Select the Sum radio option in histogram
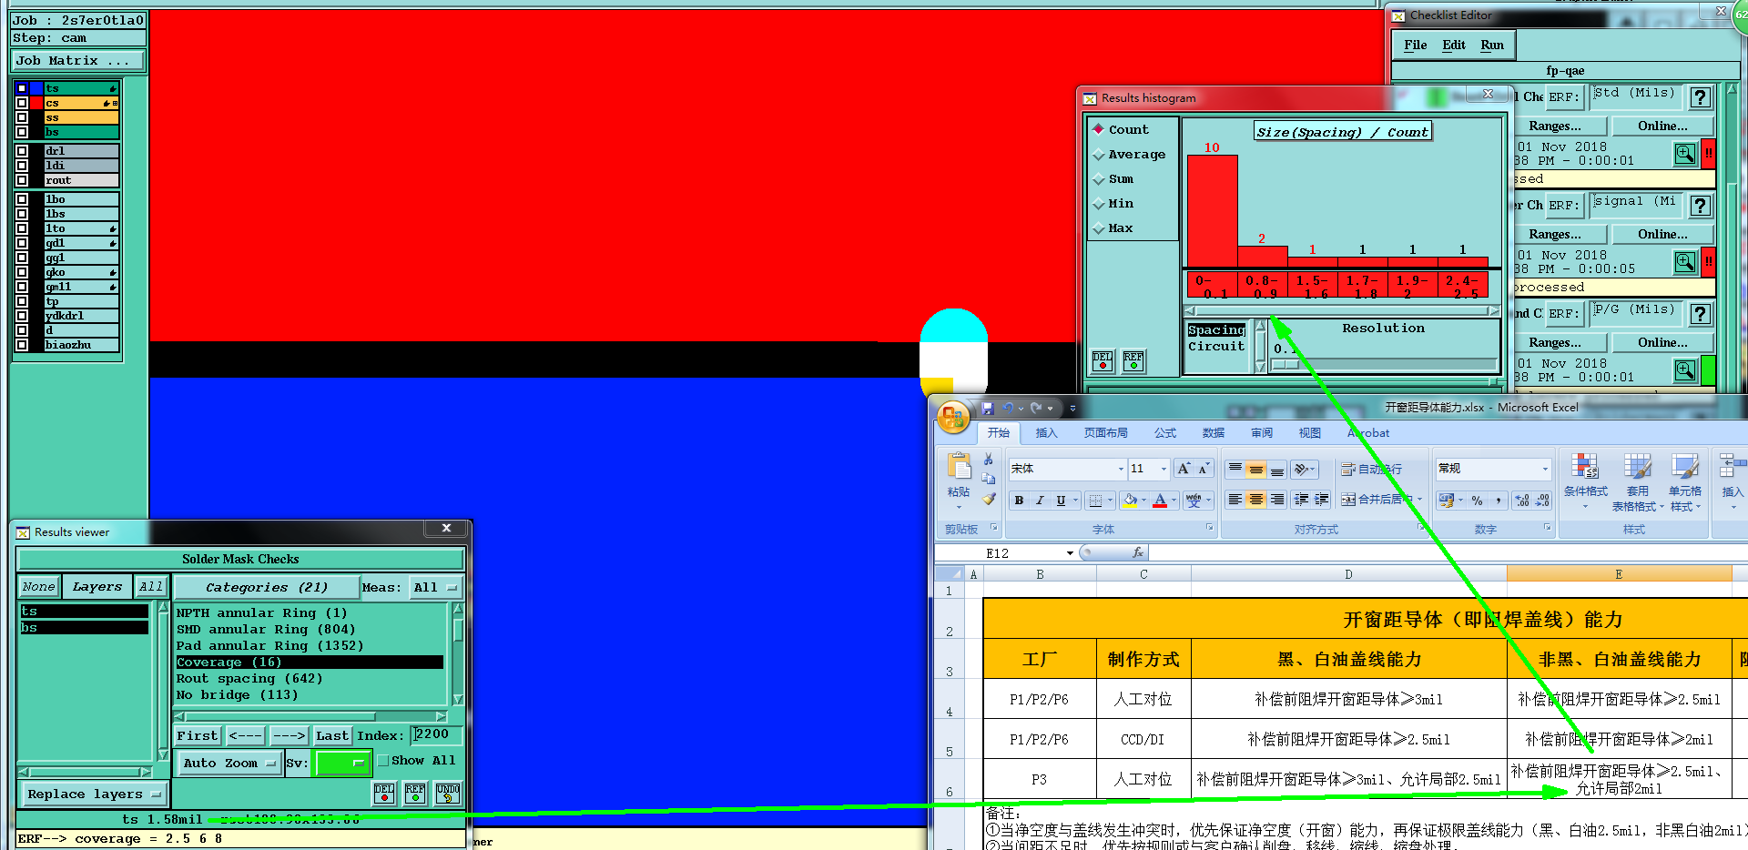 coord(1099,179)
